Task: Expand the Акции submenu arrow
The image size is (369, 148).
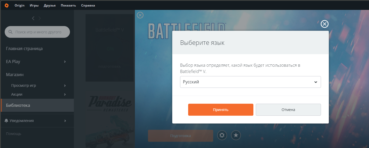Action: [x=65, y=94]
